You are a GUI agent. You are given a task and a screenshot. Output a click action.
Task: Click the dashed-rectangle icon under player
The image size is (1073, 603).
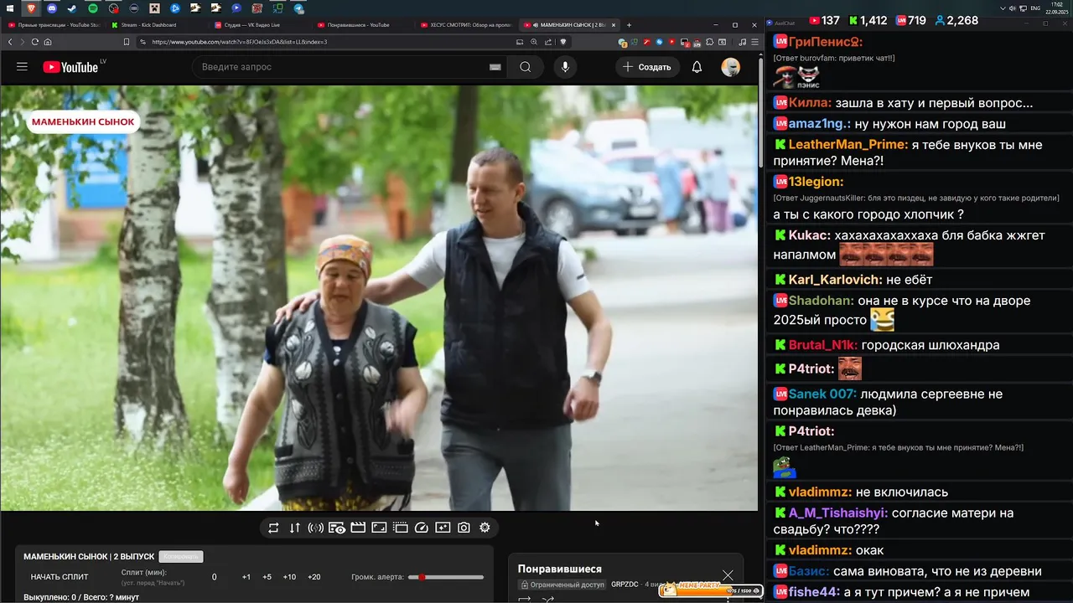click(x=401, y=528)
